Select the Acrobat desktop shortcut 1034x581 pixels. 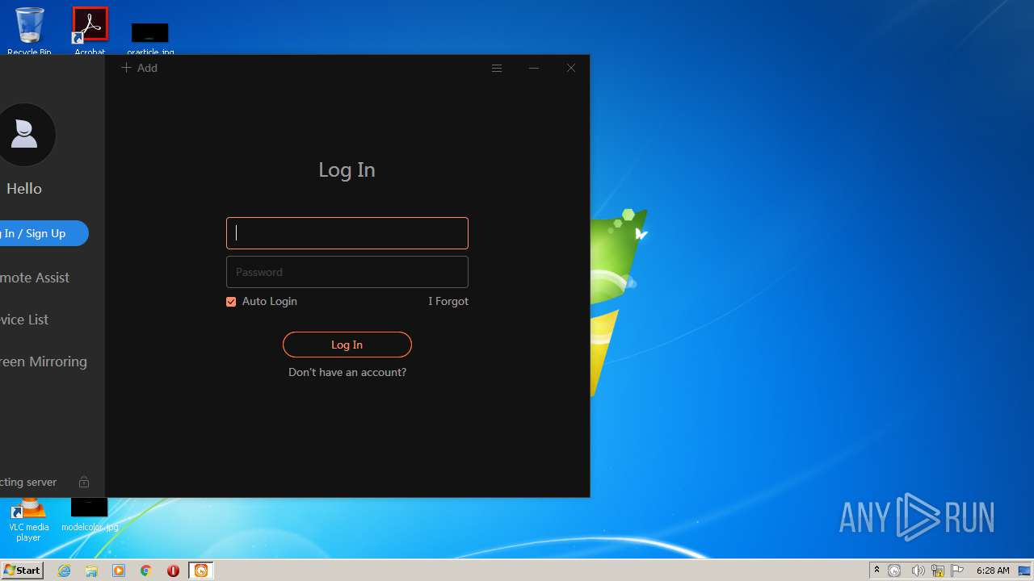[90, 31]
